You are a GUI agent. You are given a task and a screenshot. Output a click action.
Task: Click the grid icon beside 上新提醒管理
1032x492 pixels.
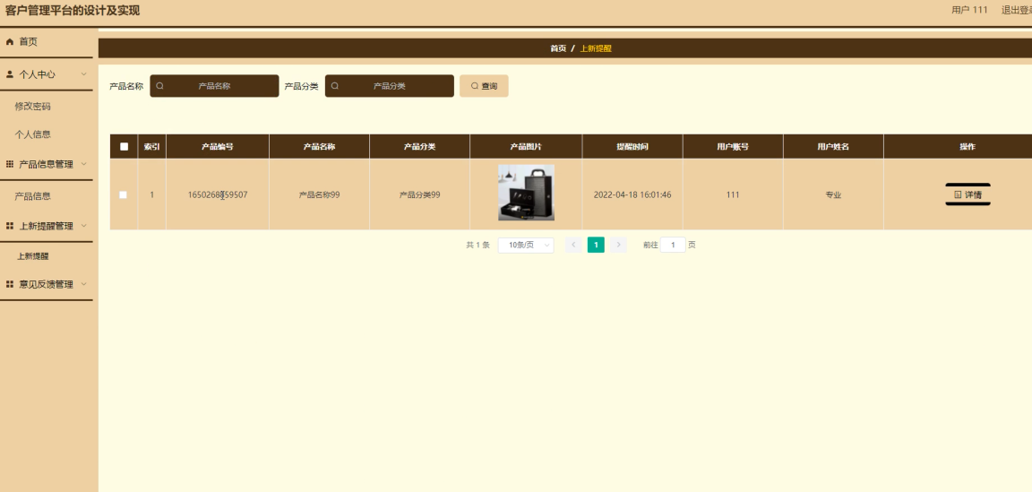click(x=10, y=226)
